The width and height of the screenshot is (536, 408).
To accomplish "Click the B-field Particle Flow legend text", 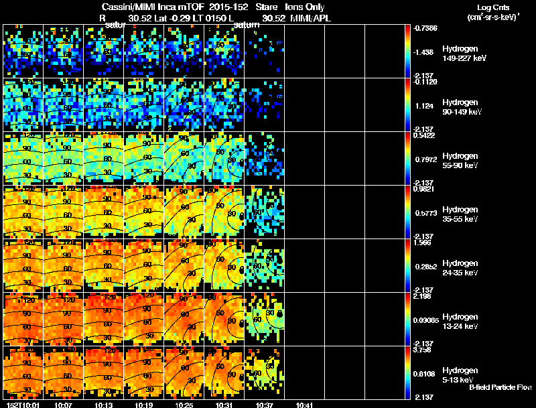I will (500, 387).
